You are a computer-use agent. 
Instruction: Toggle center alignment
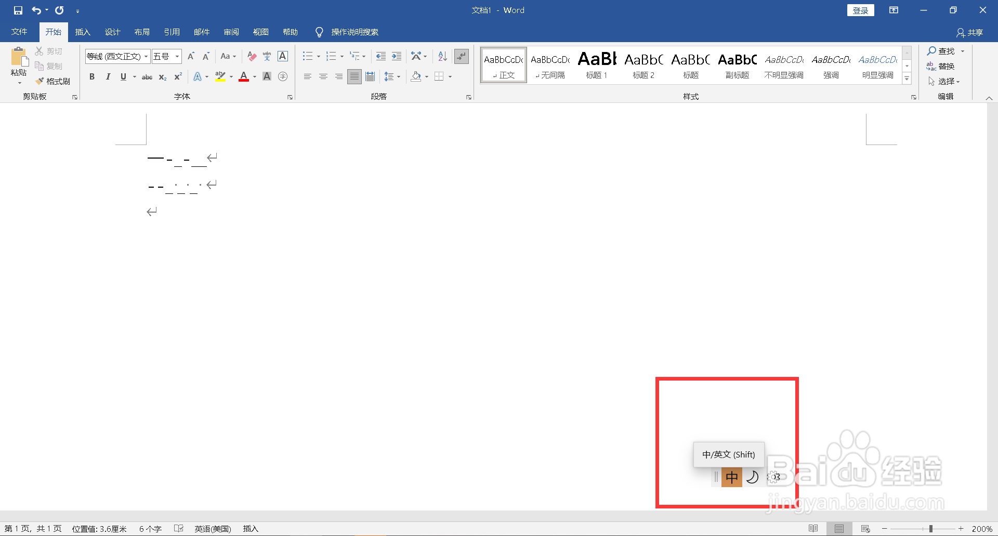click(x=323, y=77)
